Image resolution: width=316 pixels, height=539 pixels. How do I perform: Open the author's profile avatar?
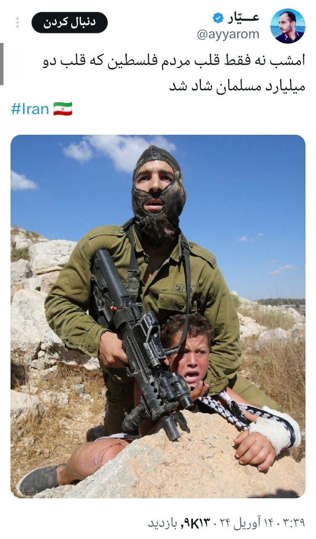pos(288,26)
